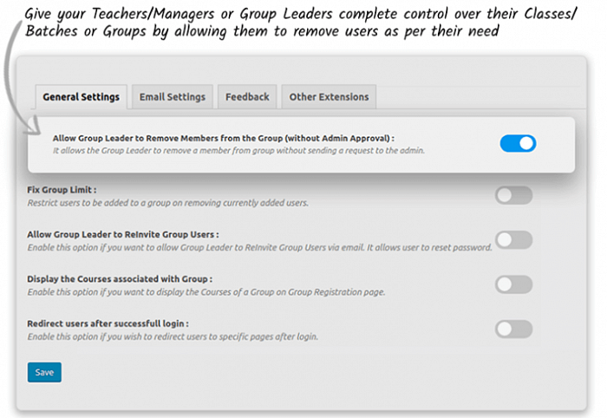Click the remove member without request description text

[x=238, y=151]
